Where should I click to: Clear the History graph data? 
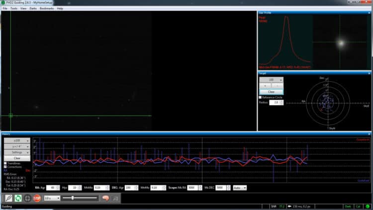[17, 158]
